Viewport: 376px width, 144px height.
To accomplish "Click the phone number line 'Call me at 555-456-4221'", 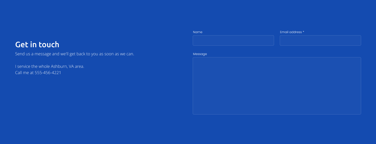I will [38, 73].
